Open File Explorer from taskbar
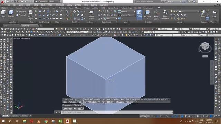Viewport: 221px width, 124px height. [x=25, y=121]
